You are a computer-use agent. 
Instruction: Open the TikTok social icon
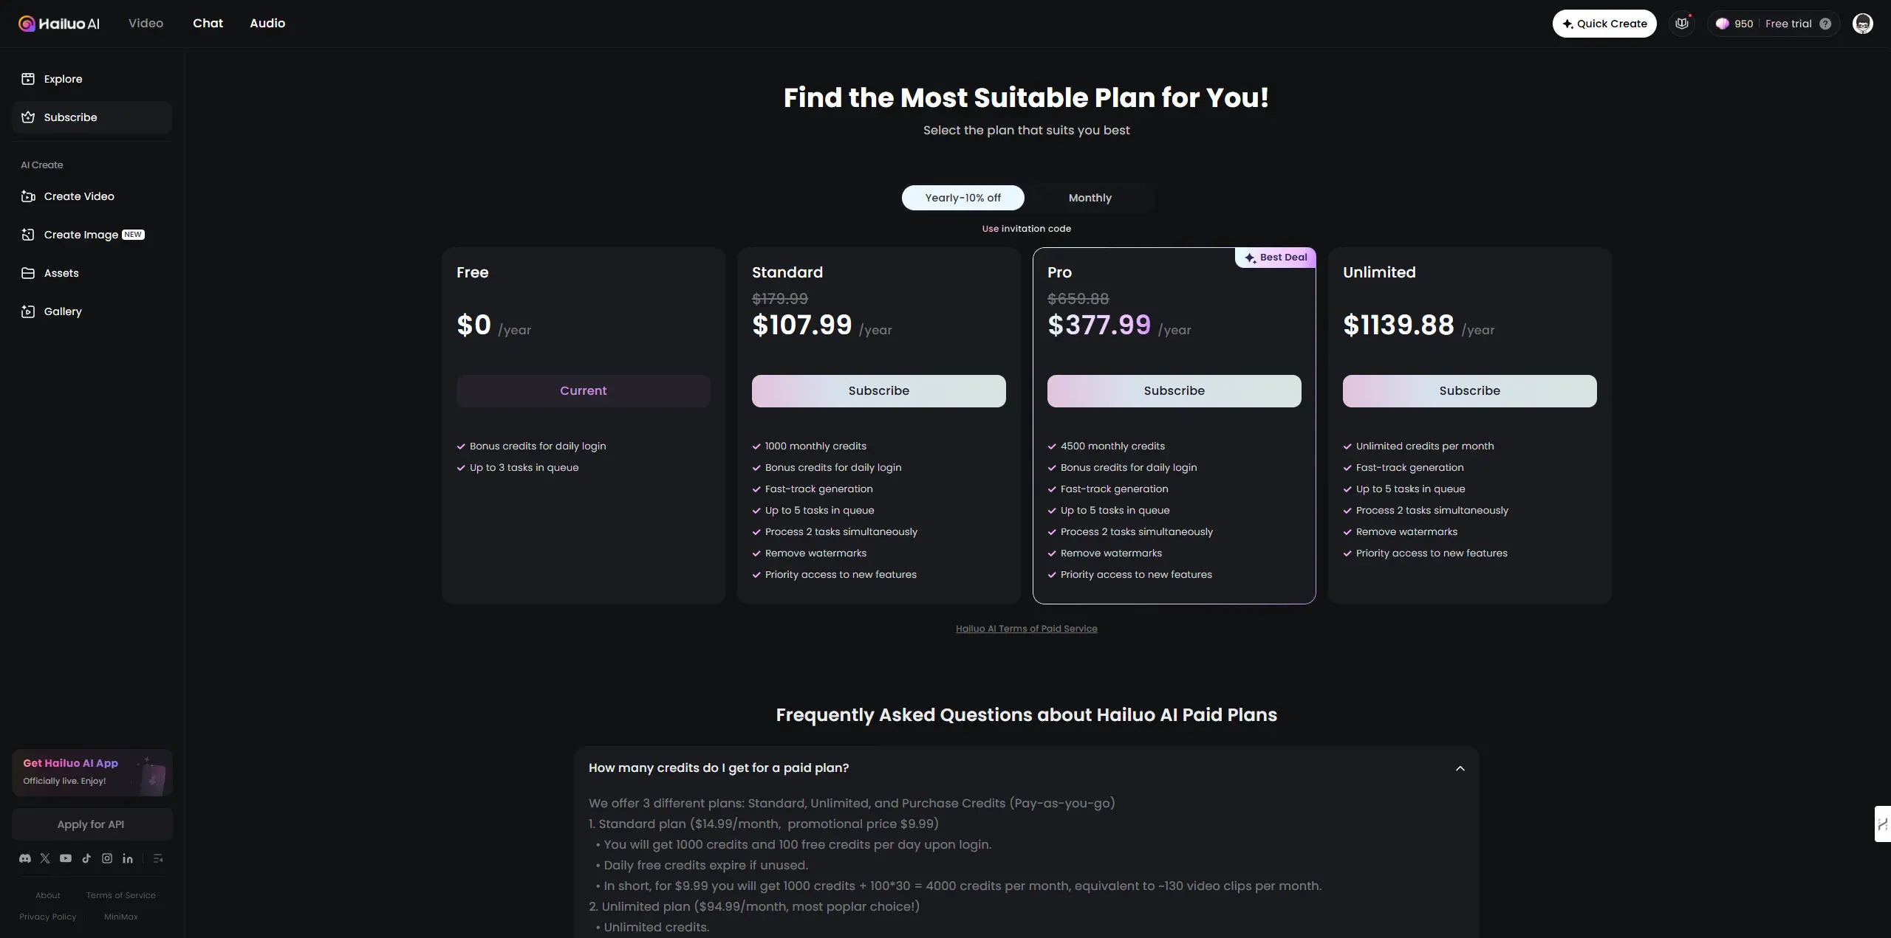tap(86, 858)
